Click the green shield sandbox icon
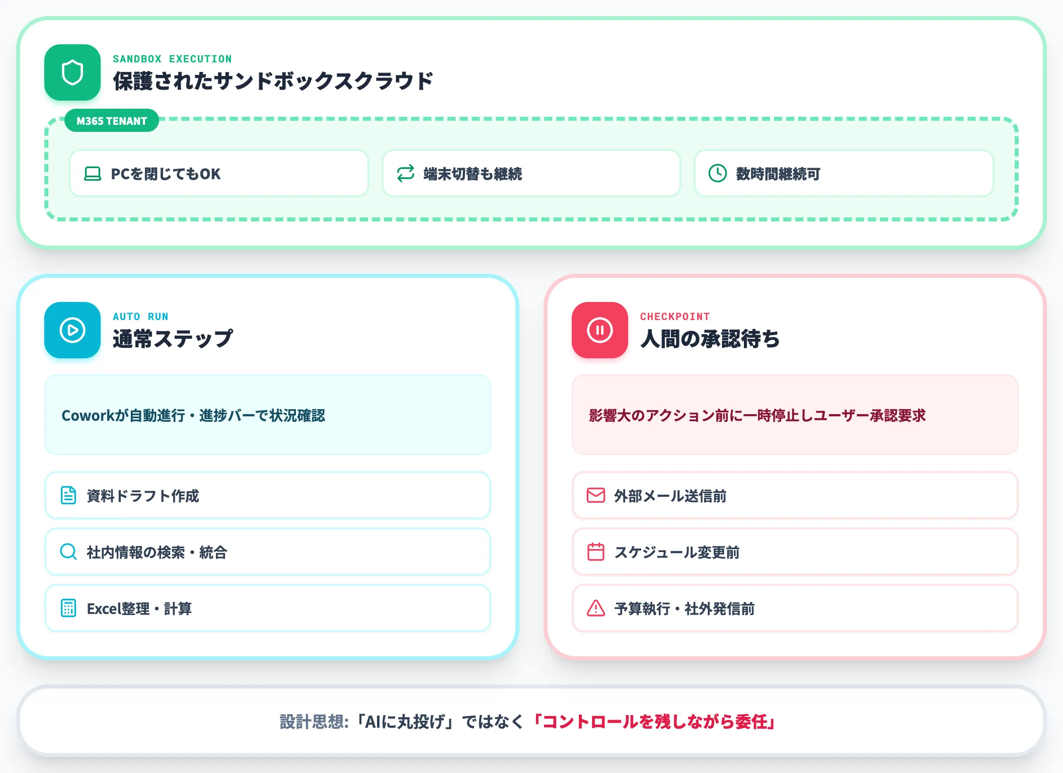This screenshot has height=773, width=1063. pos(72,72)
